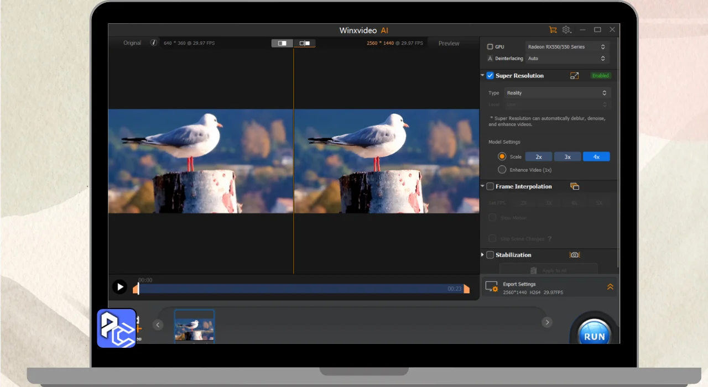708x387 pixels.
Task: Open the Deinterlacing Auto dropdown
Action: coord(566,59)
